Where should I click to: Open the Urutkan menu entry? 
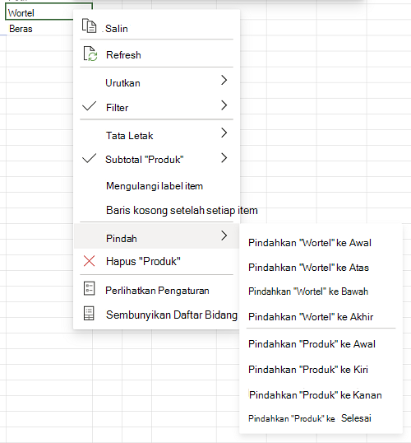tap(156, 82)
